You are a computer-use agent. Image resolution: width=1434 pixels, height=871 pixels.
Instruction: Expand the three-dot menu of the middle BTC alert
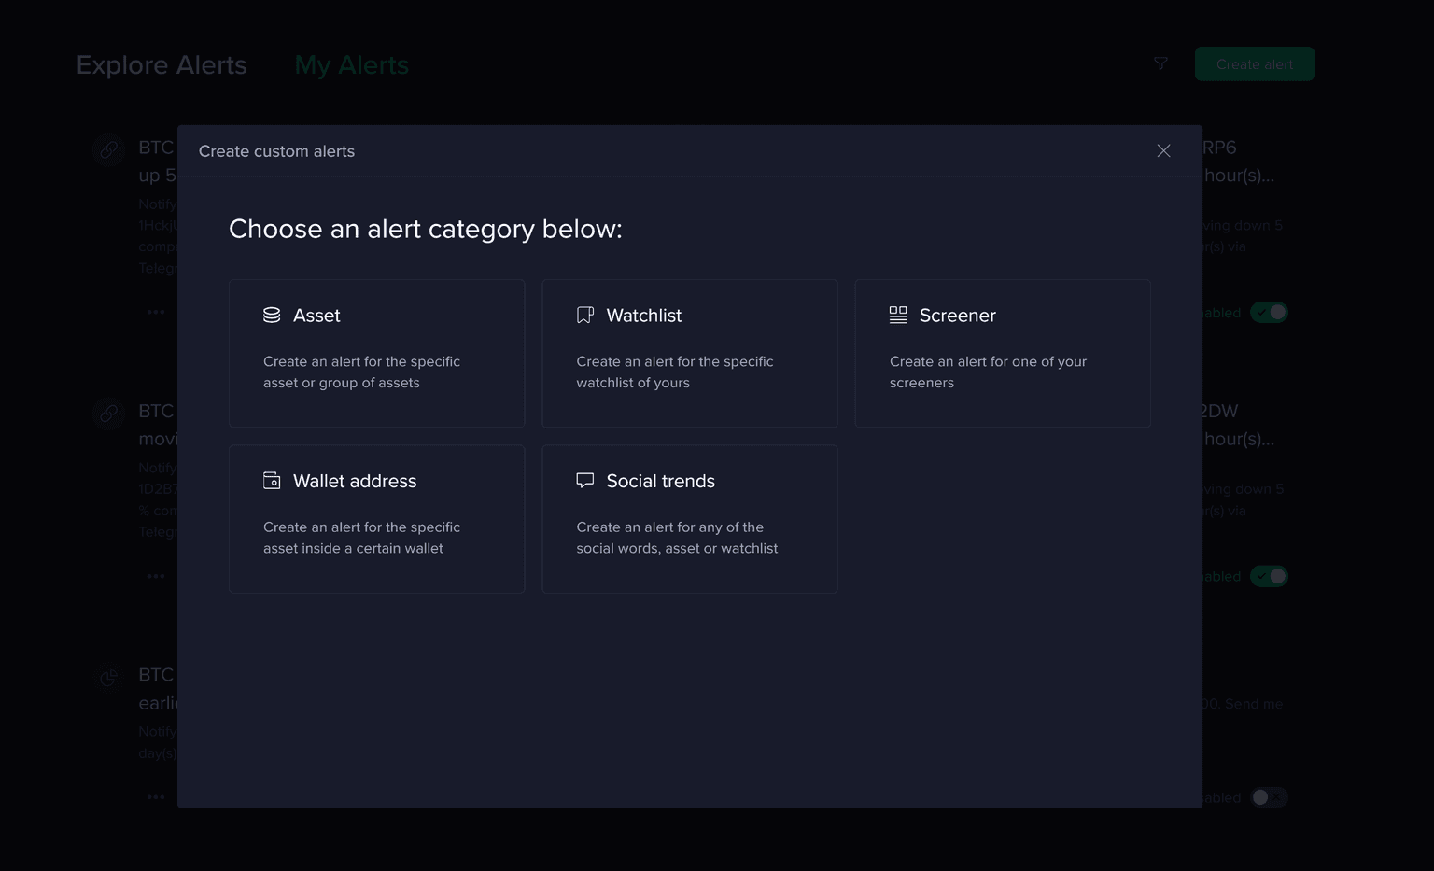coord(156,576)
